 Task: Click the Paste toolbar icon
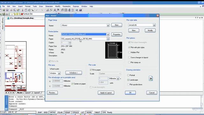coord(29,10)
